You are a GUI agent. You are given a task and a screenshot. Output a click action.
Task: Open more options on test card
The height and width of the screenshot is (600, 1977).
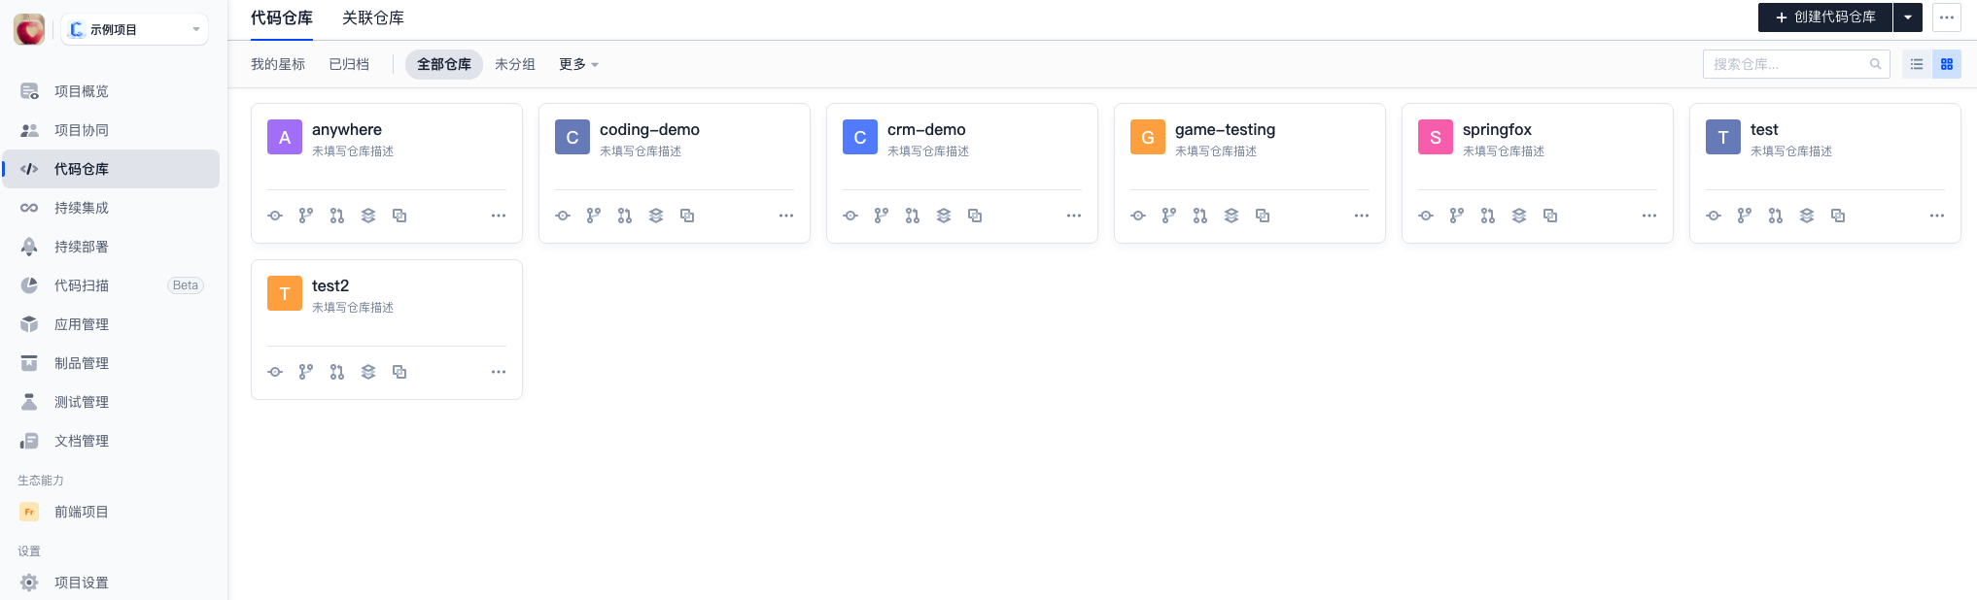1937,216
